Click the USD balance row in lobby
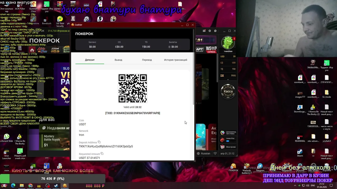337x189 pixels. pyautogui.click(x=228, y=56)
